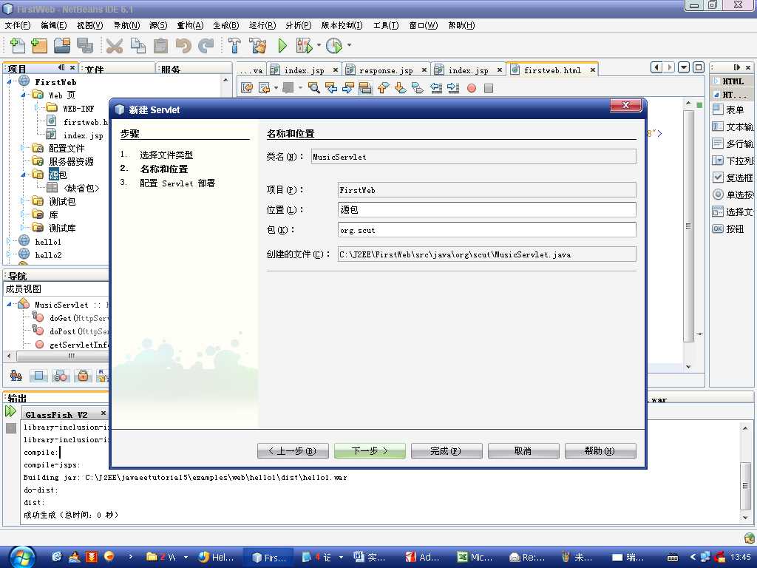This screenshot has height=568, width=757.
Task: Click wizard step 选择文件类型
Action: pyautogui.click(x=166, y=155)
